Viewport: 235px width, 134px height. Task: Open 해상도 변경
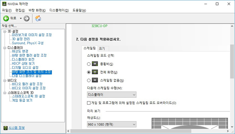coord(20,51)
